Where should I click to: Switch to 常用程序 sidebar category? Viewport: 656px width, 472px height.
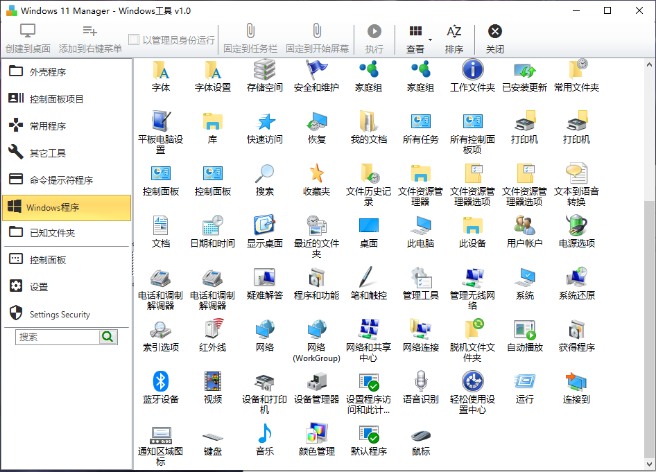67,126
